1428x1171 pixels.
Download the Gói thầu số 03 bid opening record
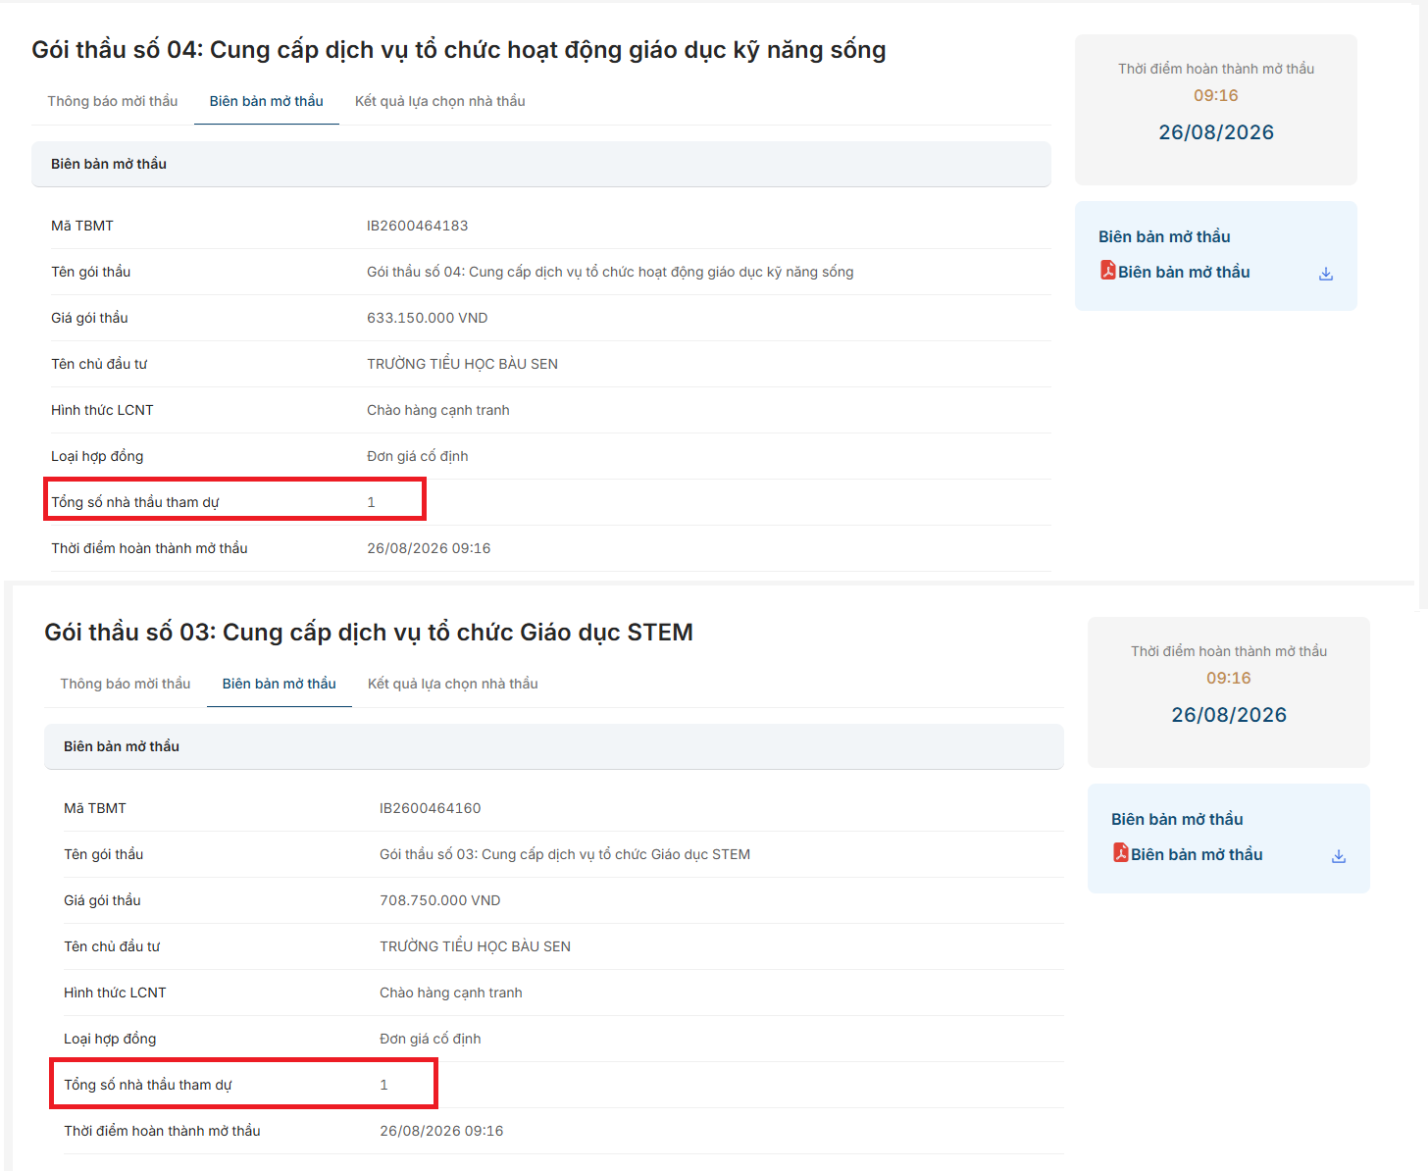click(1339, 856)
